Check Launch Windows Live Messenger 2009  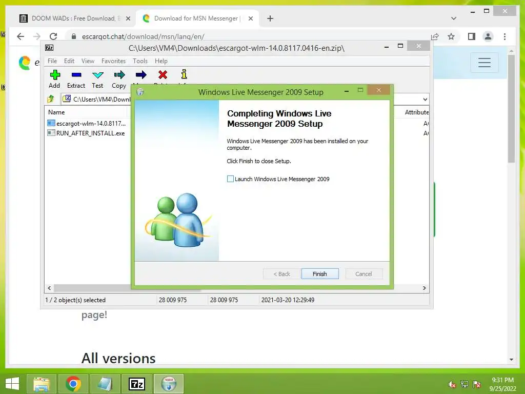click(x=230, y=179)
